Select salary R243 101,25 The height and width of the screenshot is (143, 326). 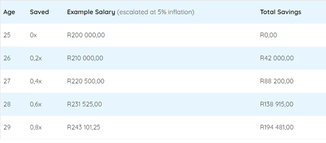[83, 127]
